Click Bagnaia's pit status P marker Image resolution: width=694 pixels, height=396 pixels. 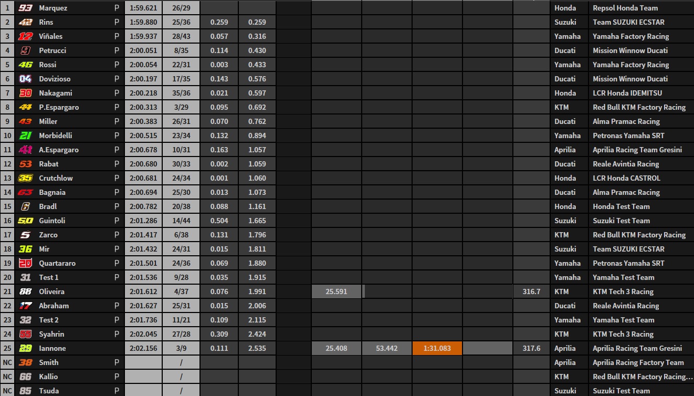(117, 192)
